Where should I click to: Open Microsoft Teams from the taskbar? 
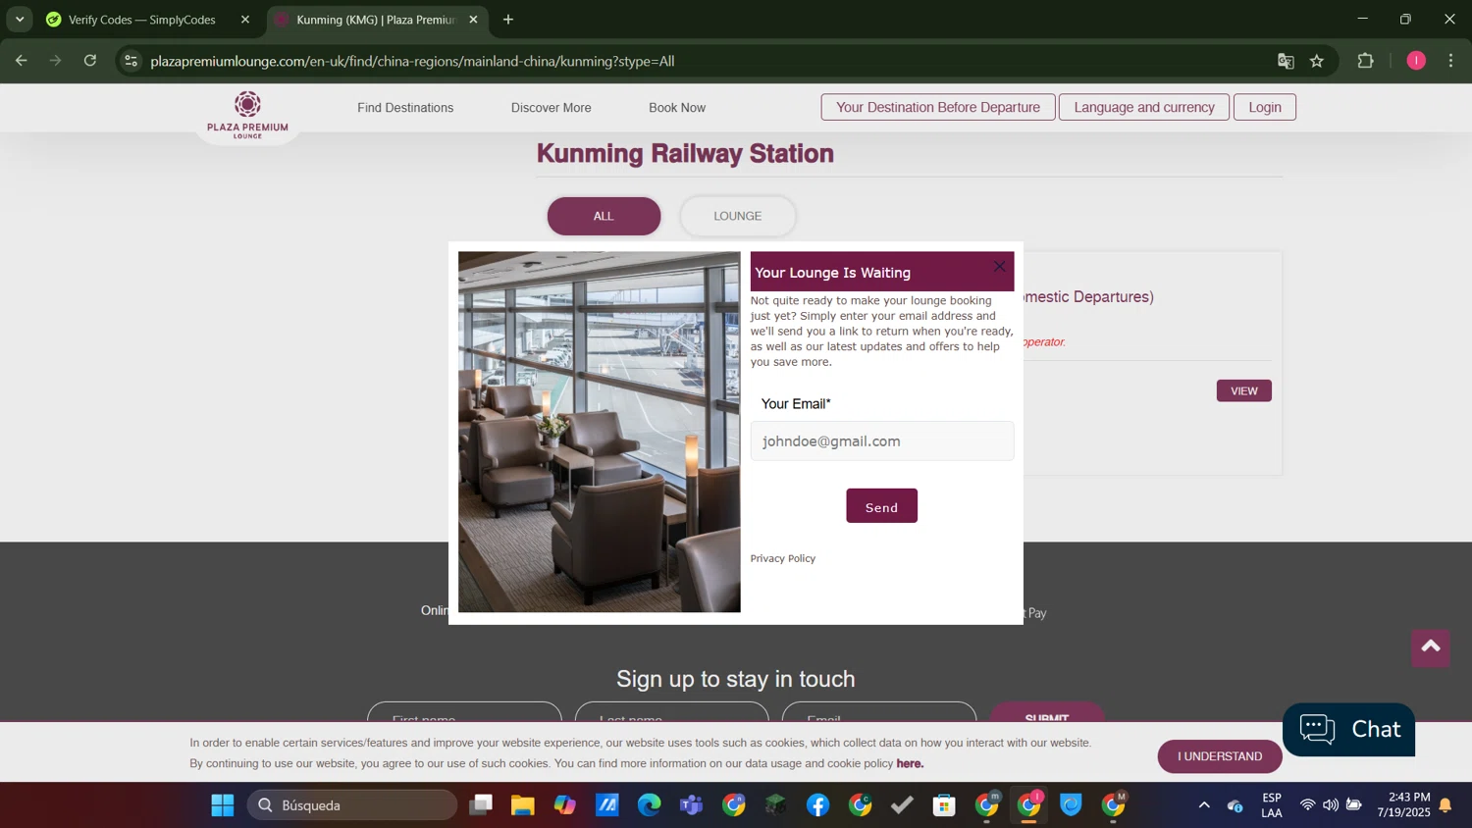click(691, 805)
